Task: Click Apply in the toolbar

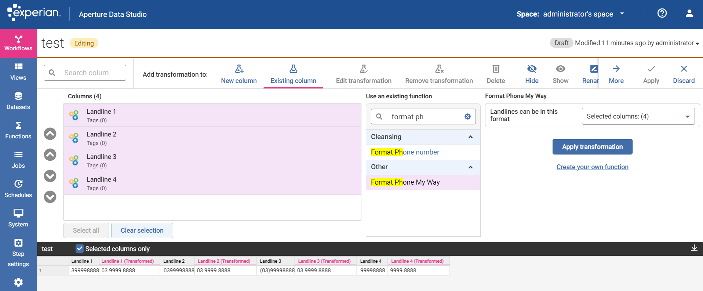Action: tap(651, 74)
